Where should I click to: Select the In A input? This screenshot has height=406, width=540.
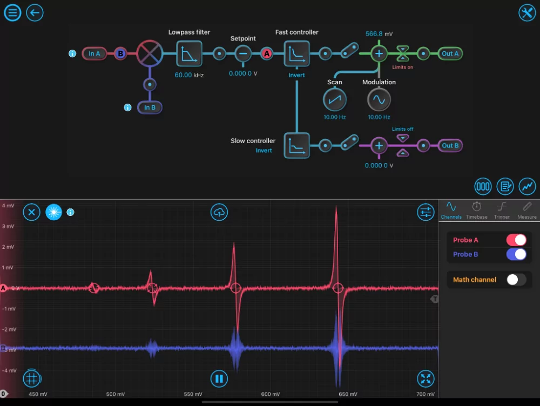[94, 53]
